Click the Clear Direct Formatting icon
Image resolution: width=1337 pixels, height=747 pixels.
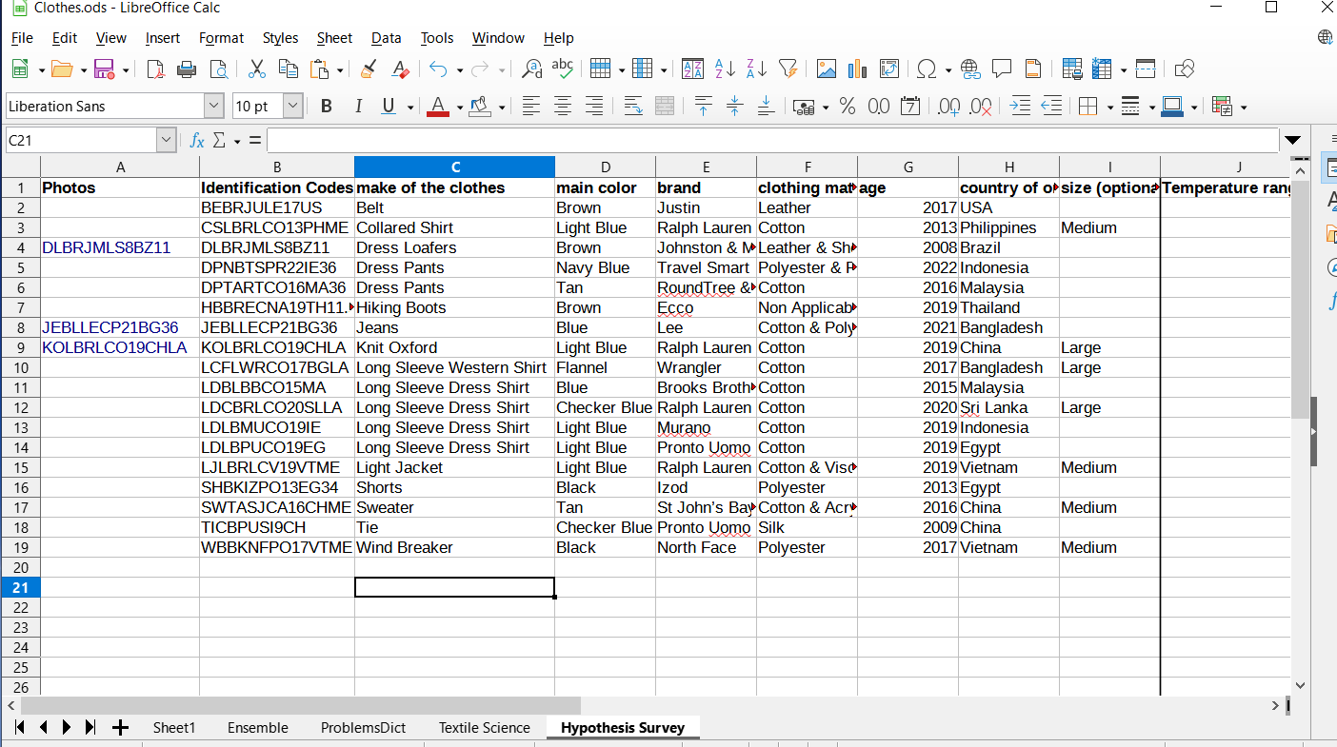[x=400, y=69]
